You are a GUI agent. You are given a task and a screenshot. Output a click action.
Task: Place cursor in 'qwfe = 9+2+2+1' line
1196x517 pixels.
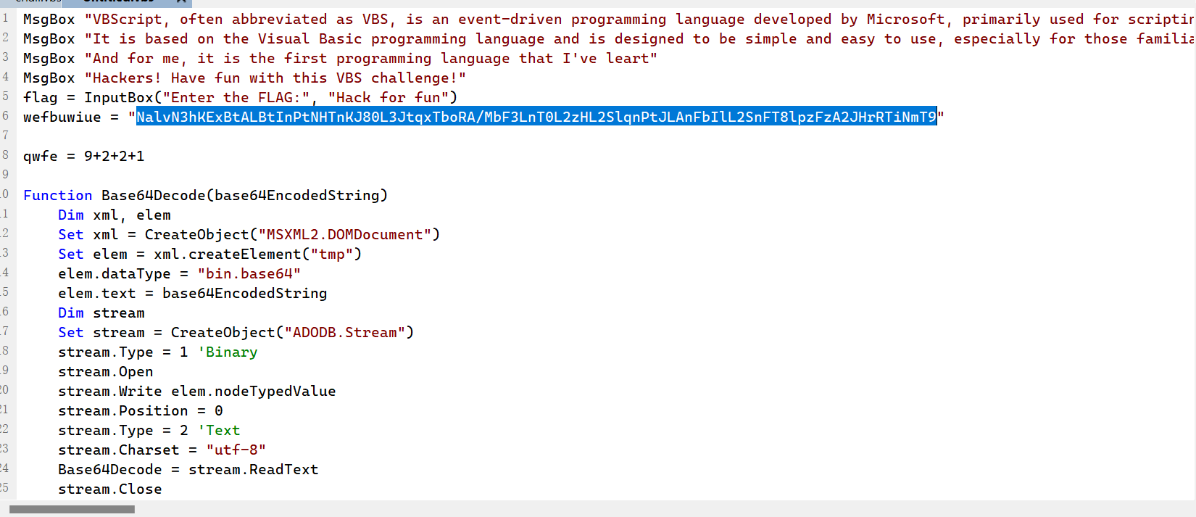(83, 156)
